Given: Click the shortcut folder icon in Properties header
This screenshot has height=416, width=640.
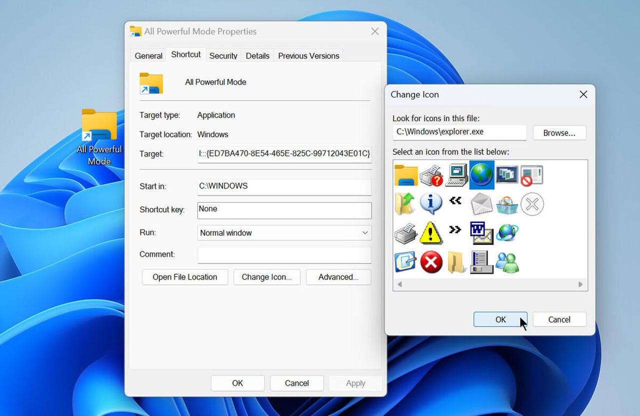Looking at the screenshot, I should tap(151, 83).
